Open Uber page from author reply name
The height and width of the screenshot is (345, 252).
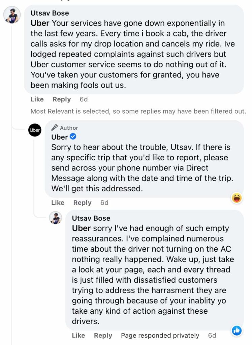click(59, 137)
